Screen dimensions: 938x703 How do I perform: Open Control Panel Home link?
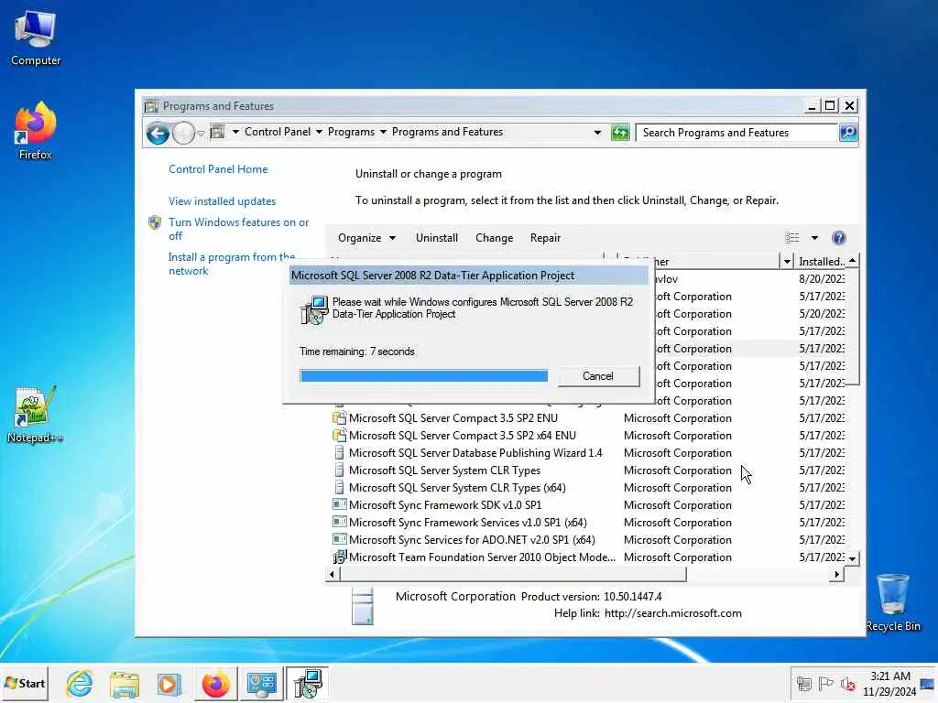point(218,169)
